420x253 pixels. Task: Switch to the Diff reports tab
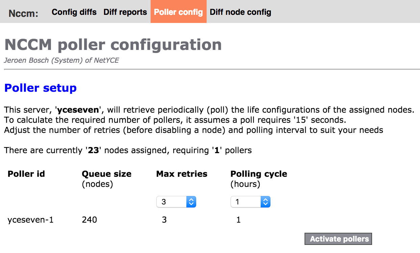[x=125, y=12]
